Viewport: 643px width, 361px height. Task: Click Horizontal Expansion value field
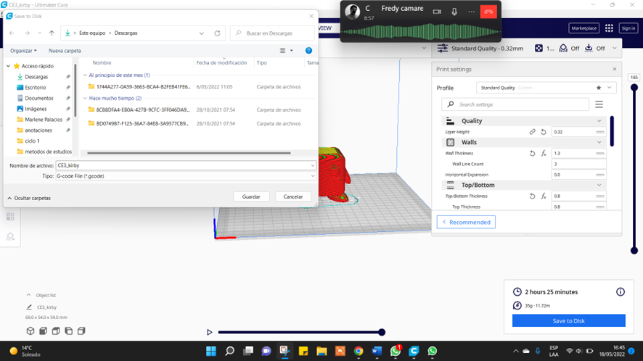point(578,175)
